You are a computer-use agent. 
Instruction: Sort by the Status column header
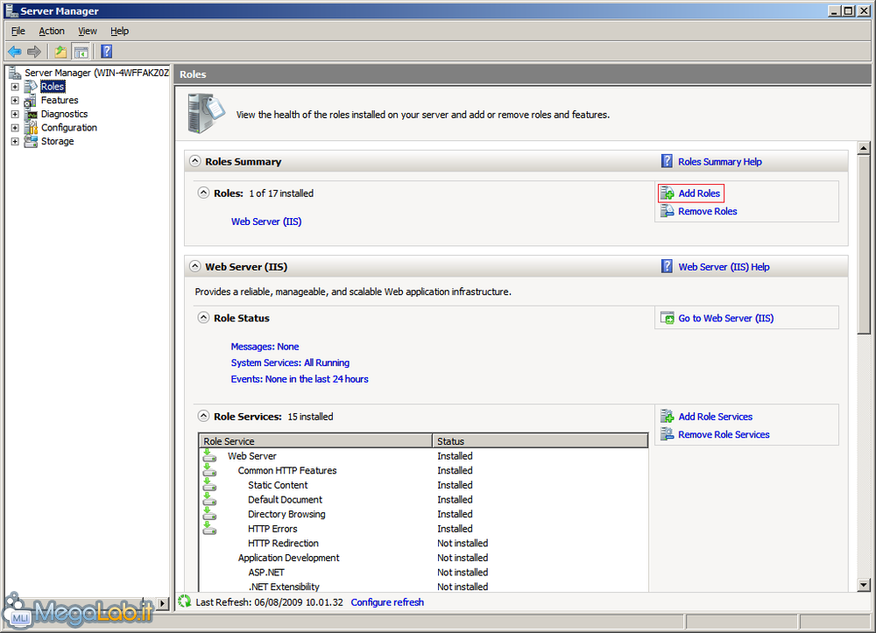pos(540,441)
